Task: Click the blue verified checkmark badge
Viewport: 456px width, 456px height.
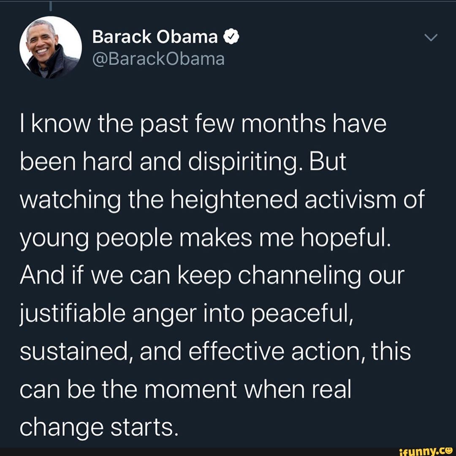Action: point(231,37)
